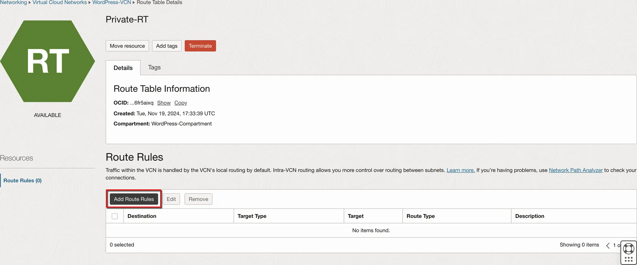The height and width of the screenshot is (265, 637).
Task: Open Network Path Analyzer link
Action: (575, 170)
